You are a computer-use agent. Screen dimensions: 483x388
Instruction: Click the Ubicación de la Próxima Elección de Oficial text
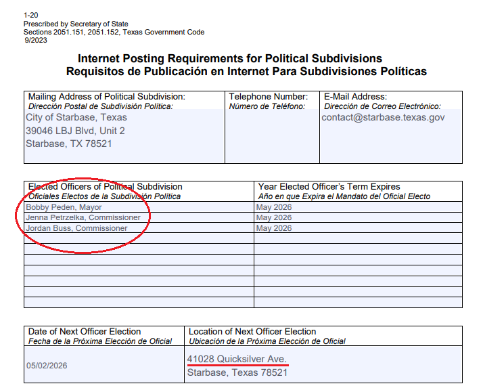coord(267,341)
